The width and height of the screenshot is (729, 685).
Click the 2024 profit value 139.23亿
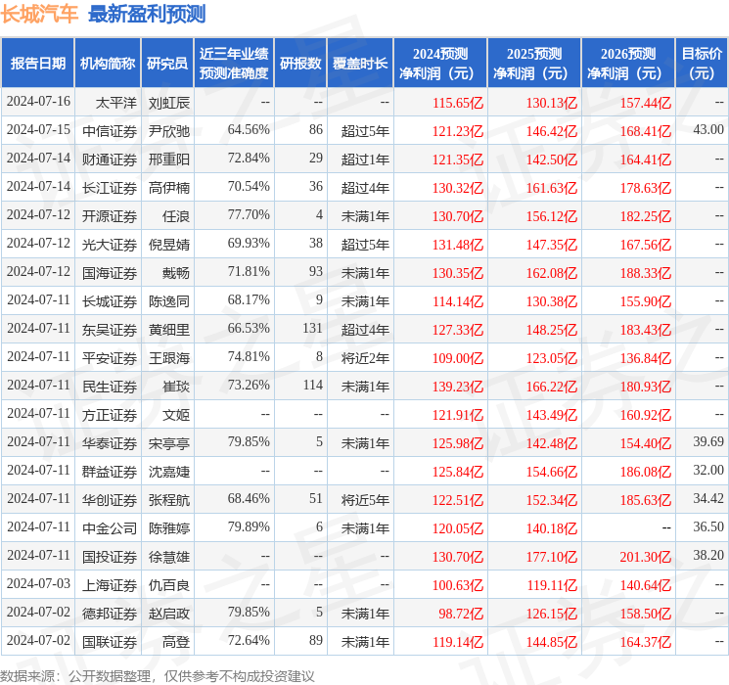458,387
